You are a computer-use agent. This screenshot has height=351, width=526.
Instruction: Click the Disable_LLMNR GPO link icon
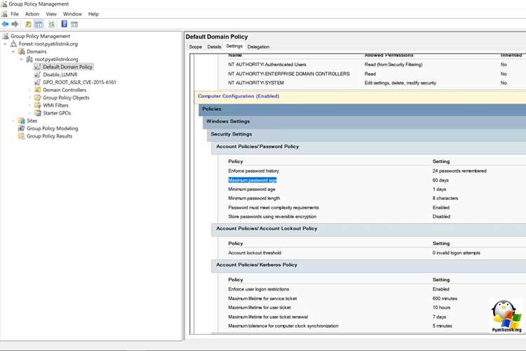pos(37,74)
